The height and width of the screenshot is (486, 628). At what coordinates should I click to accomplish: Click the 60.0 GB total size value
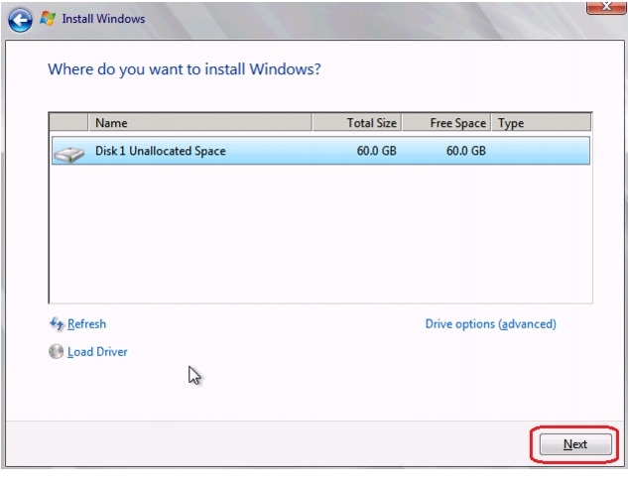(376, 151)
